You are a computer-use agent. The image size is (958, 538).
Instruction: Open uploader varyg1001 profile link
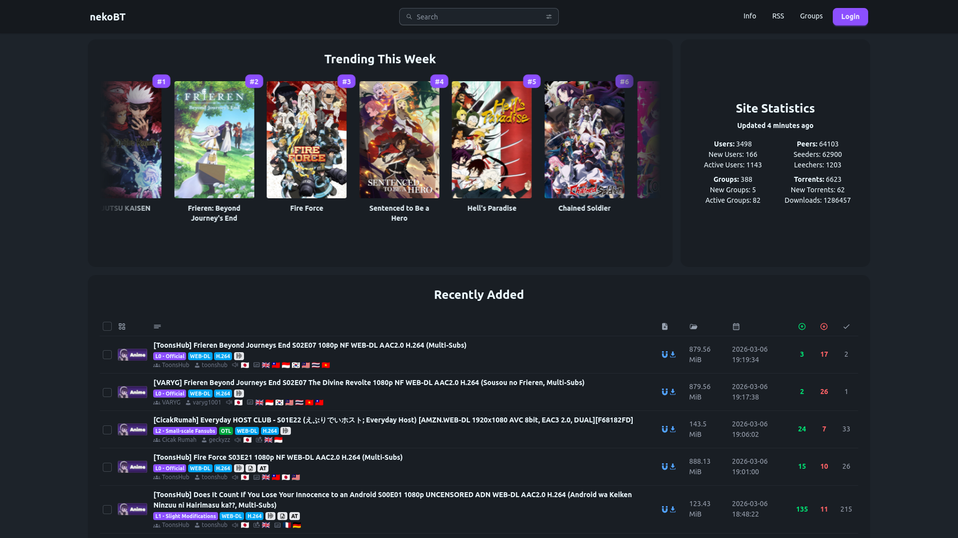[x=207, y=403]
